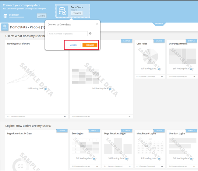The height and width of the screenshot is (171, 198).
Task: Click the SAMPLE badge on User Last Logins card
Action: click(191, 131)
